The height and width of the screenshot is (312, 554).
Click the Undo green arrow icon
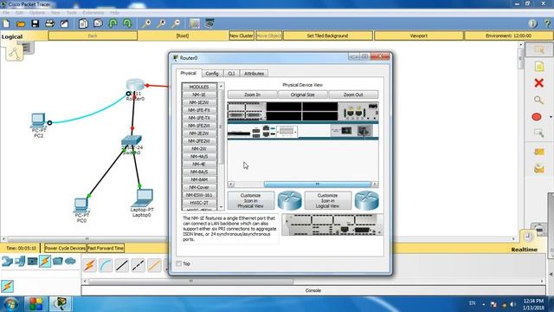(x=113, y=23)
